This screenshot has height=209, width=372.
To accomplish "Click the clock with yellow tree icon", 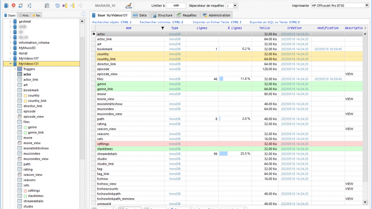I will coord(73,6).
